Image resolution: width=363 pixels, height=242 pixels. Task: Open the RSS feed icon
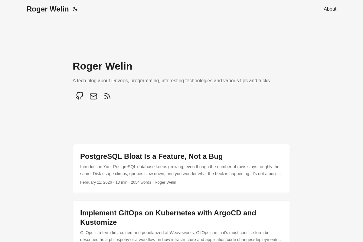click(107, 96)
